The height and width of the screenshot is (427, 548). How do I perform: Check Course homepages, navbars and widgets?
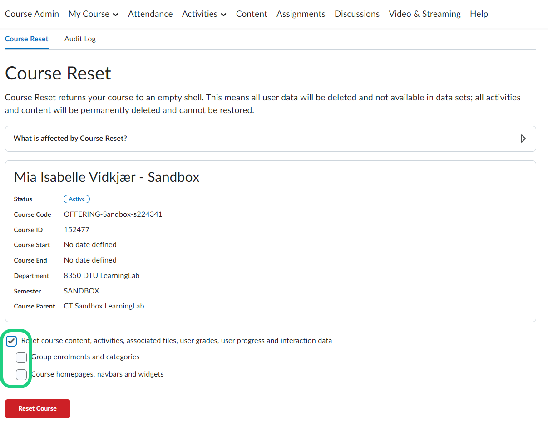click(21, 375)
